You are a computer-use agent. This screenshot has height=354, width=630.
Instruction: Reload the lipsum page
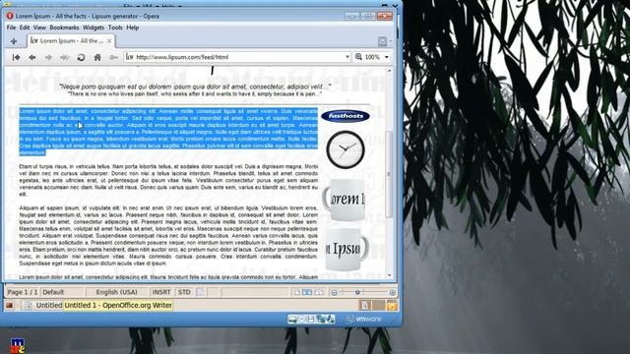tap(81, 57)
